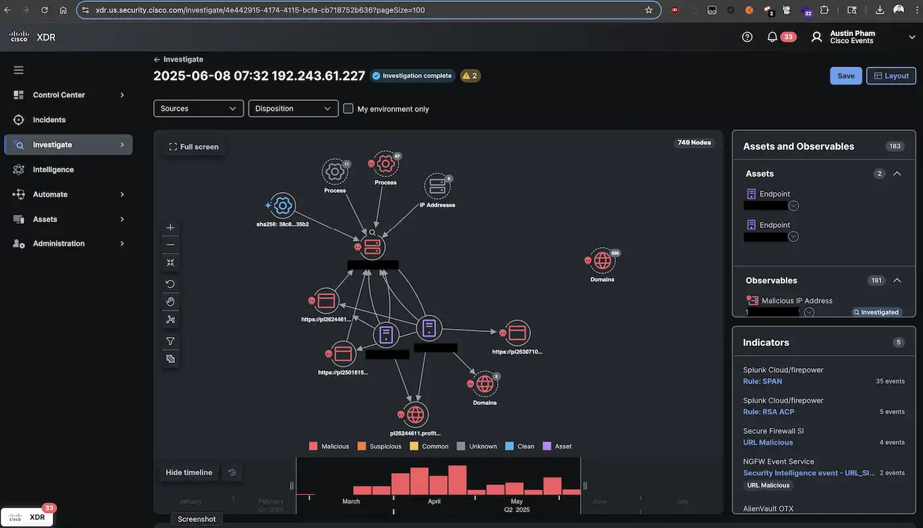The height and width of the screenshot is (528, 923).
Task: Open the graph filter tool
Action: coord(170,341)
